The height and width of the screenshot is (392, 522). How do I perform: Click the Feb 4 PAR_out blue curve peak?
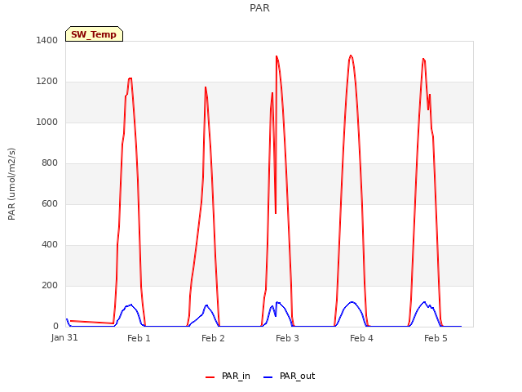352,302
